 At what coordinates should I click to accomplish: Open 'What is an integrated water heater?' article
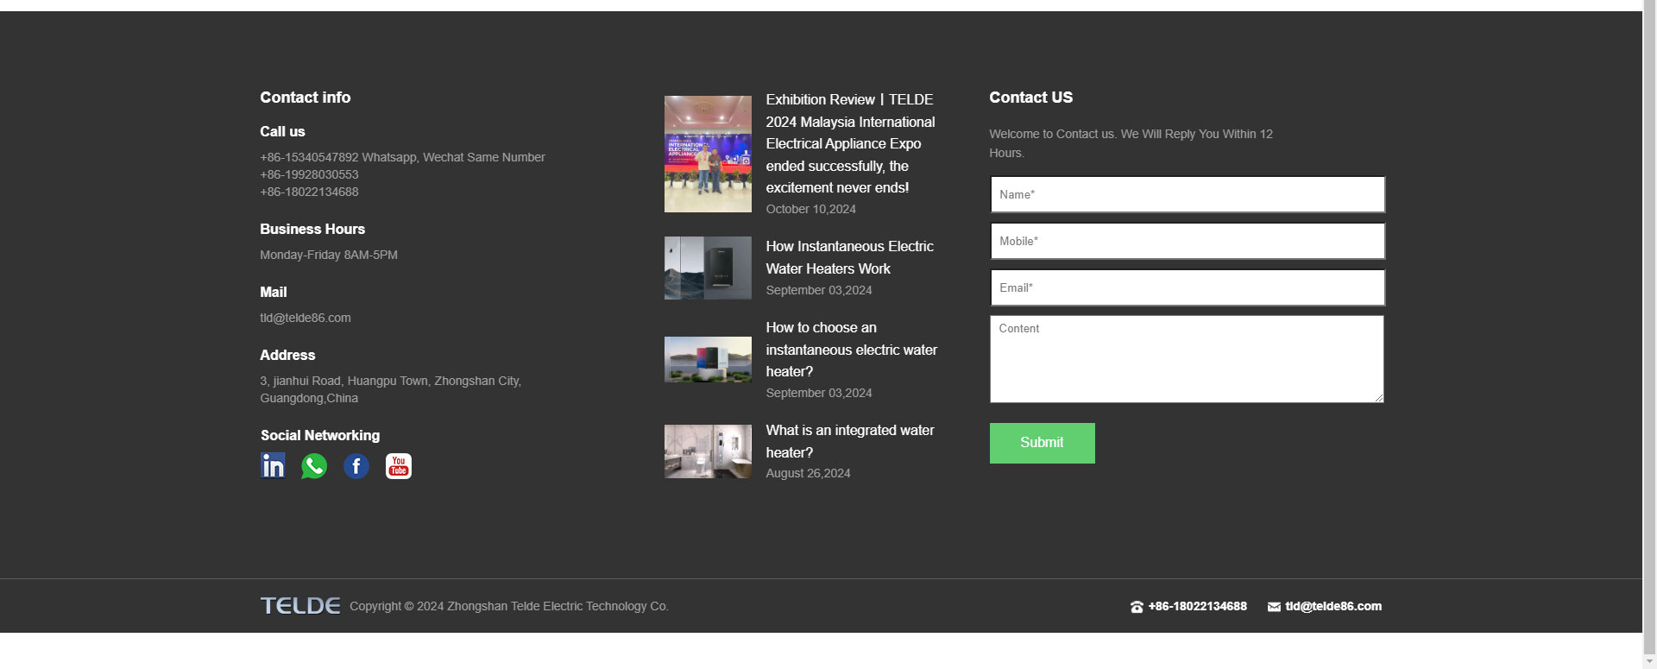pyautogui.click(x=849, y=441)
